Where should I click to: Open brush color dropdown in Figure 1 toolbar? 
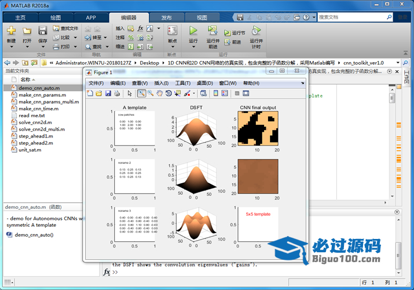[x=194, y=93]
